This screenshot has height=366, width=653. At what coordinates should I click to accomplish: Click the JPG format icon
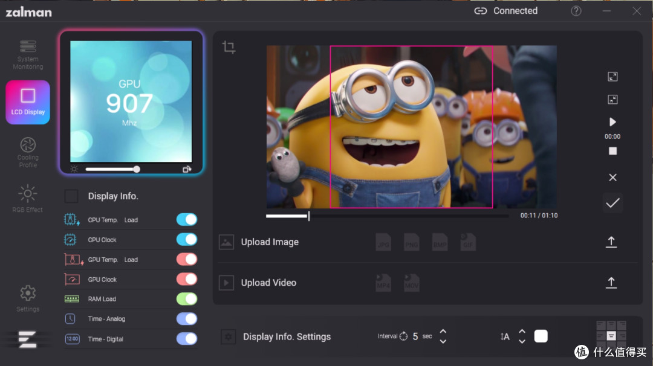pyautogui.click(x=383, y=242)
